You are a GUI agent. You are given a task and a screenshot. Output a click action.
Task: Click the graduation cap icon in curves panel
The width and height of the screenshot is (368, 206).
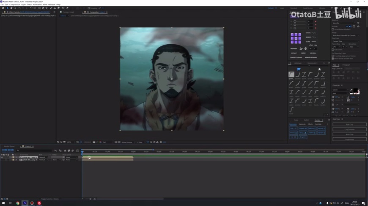[x=299, y=69]
